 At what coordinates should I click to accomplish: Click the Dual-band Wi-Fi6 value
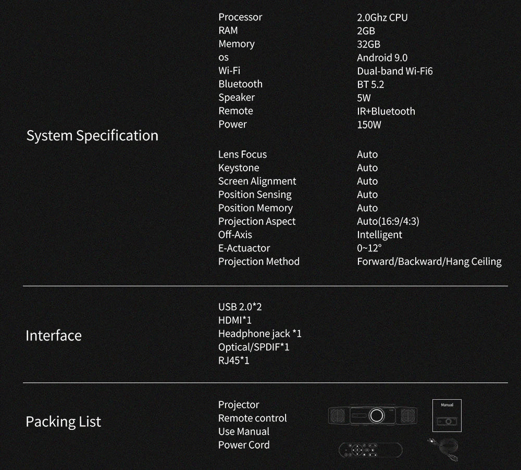[x=394, y=71]
